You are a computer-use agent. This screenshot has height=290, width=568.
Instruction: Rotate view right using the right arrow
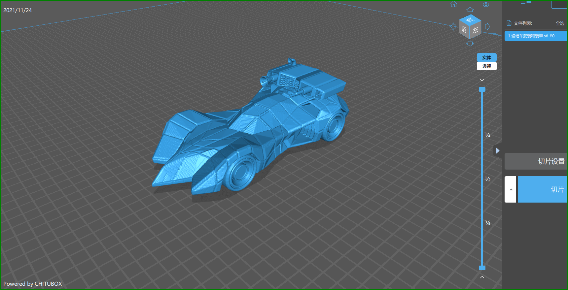pos(487,27)
